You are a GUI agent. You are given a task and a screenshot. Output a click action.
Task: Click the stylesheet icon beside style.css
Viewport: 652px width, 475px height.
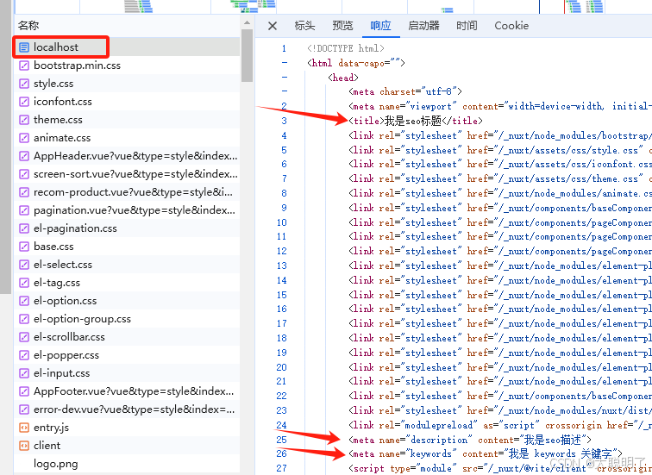[24, 84]
